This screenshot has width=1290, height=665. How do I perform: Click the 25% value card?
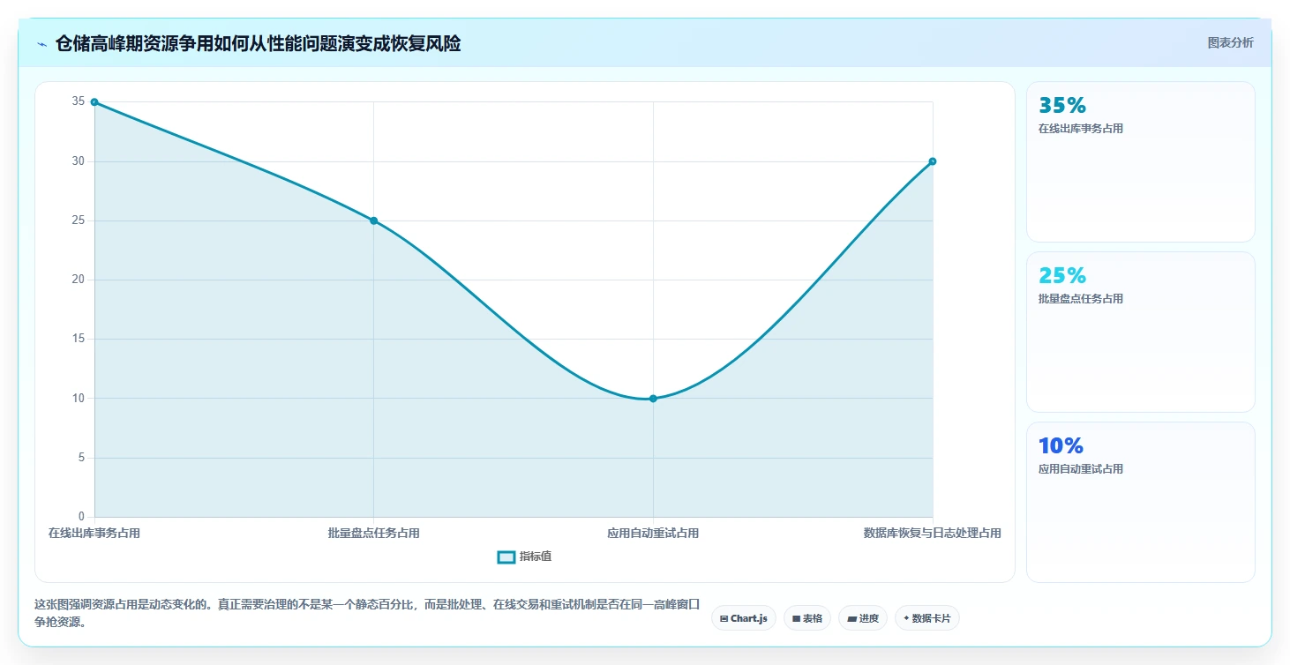[x=1140, y=332]
